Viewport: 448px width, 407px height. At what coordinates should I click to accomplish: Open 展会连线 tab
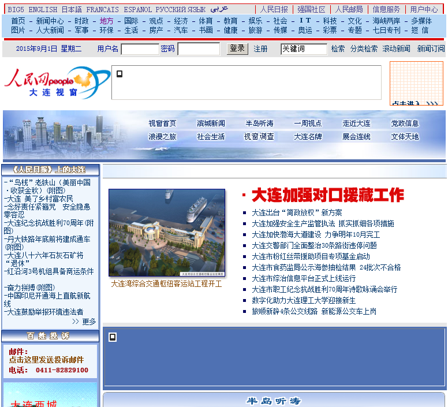click(356, 137)
